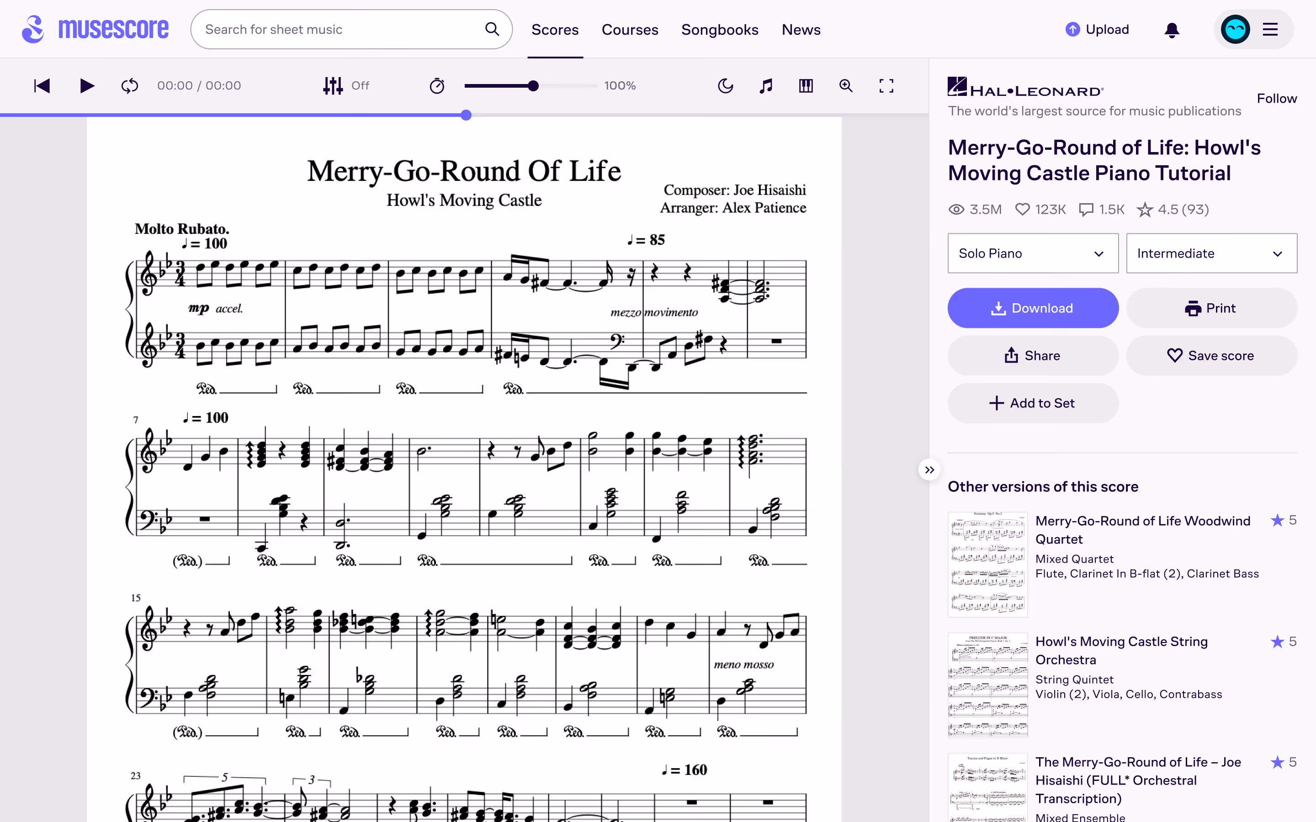The height and width of the screenshot is (822, 1316).
Task: Click the zoom-in magnifier icon
Action: 846,86
